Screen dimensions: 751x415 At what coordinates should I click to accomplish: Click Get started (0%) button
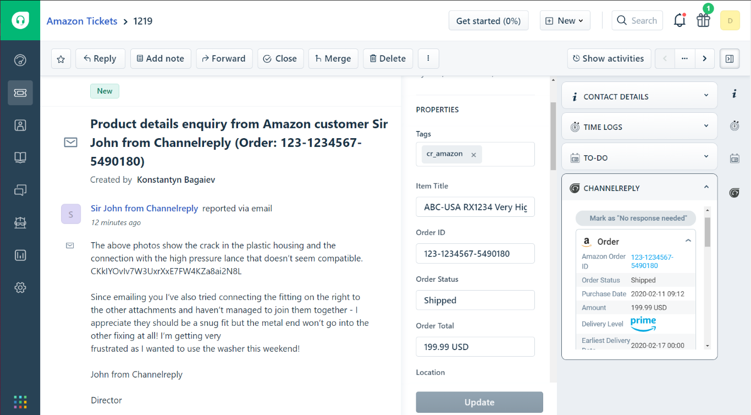click(x=489, y=21)
